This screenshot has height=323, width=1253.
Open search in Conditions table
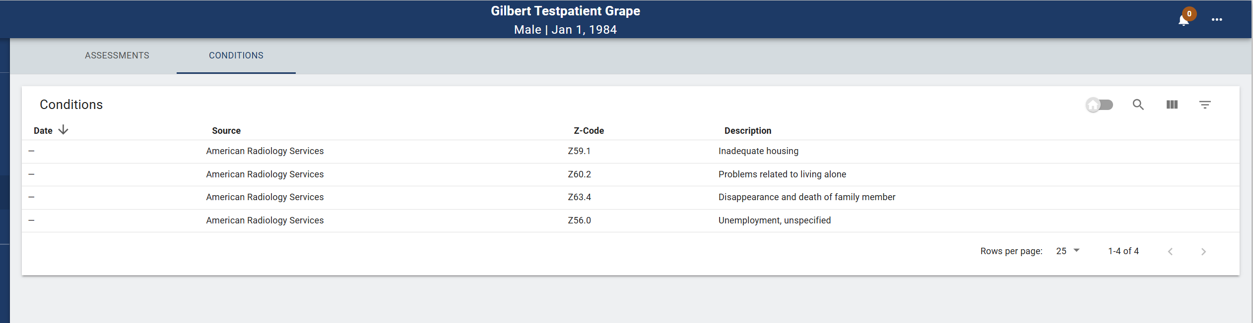tap(1138, 105)
